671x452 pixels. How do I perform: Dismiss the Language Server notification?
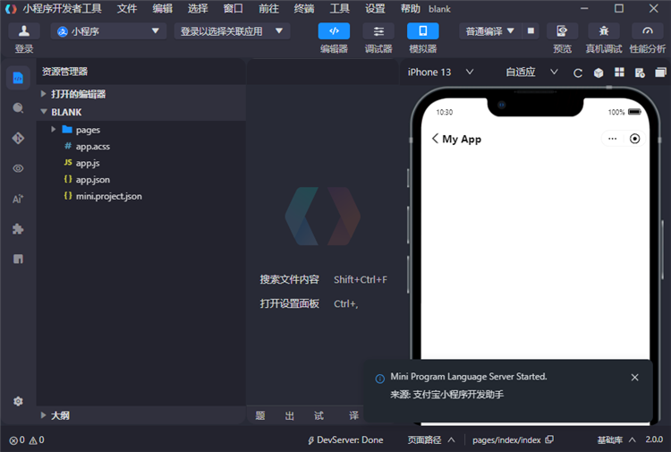634,378
